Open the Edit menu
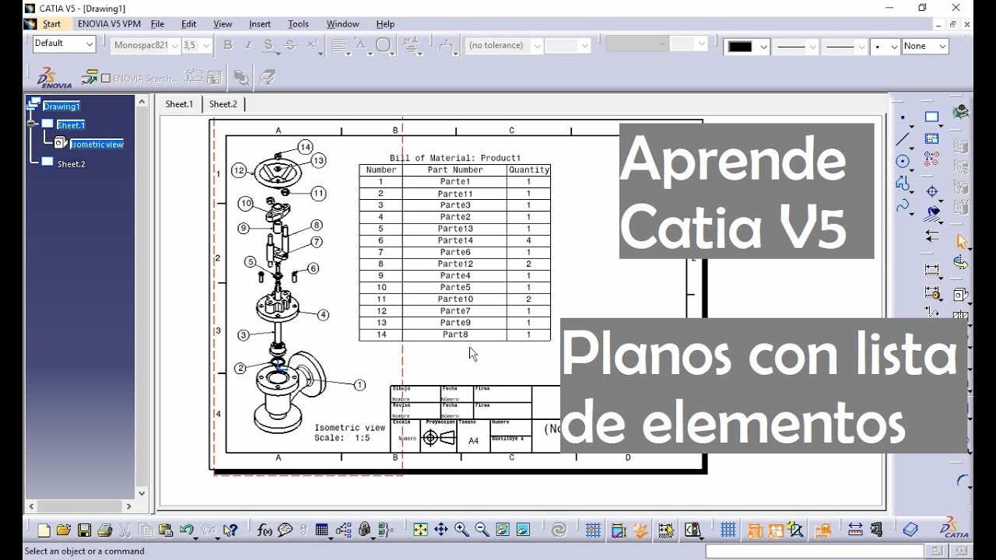This screenshot has width=996, height=560. pyautogui.click(x=189, y=24)
